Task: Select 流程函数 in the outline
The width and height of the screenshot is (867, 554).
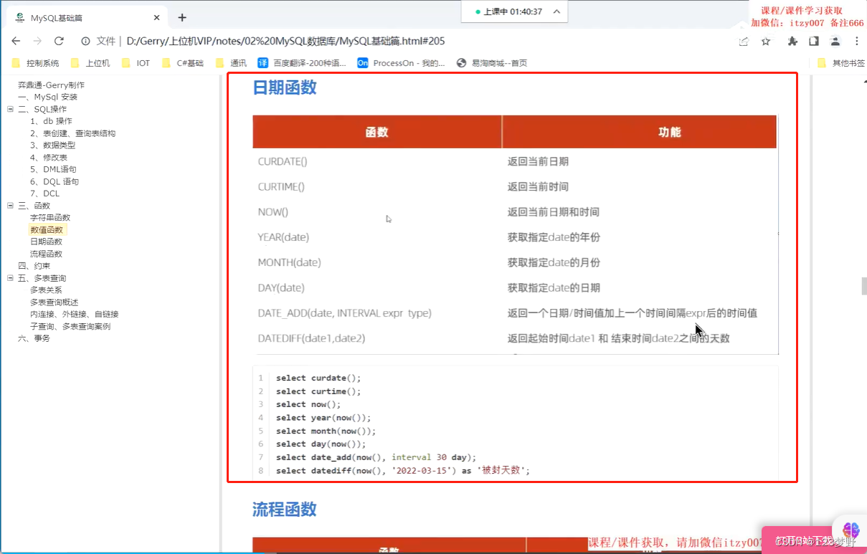Action: 46,254
